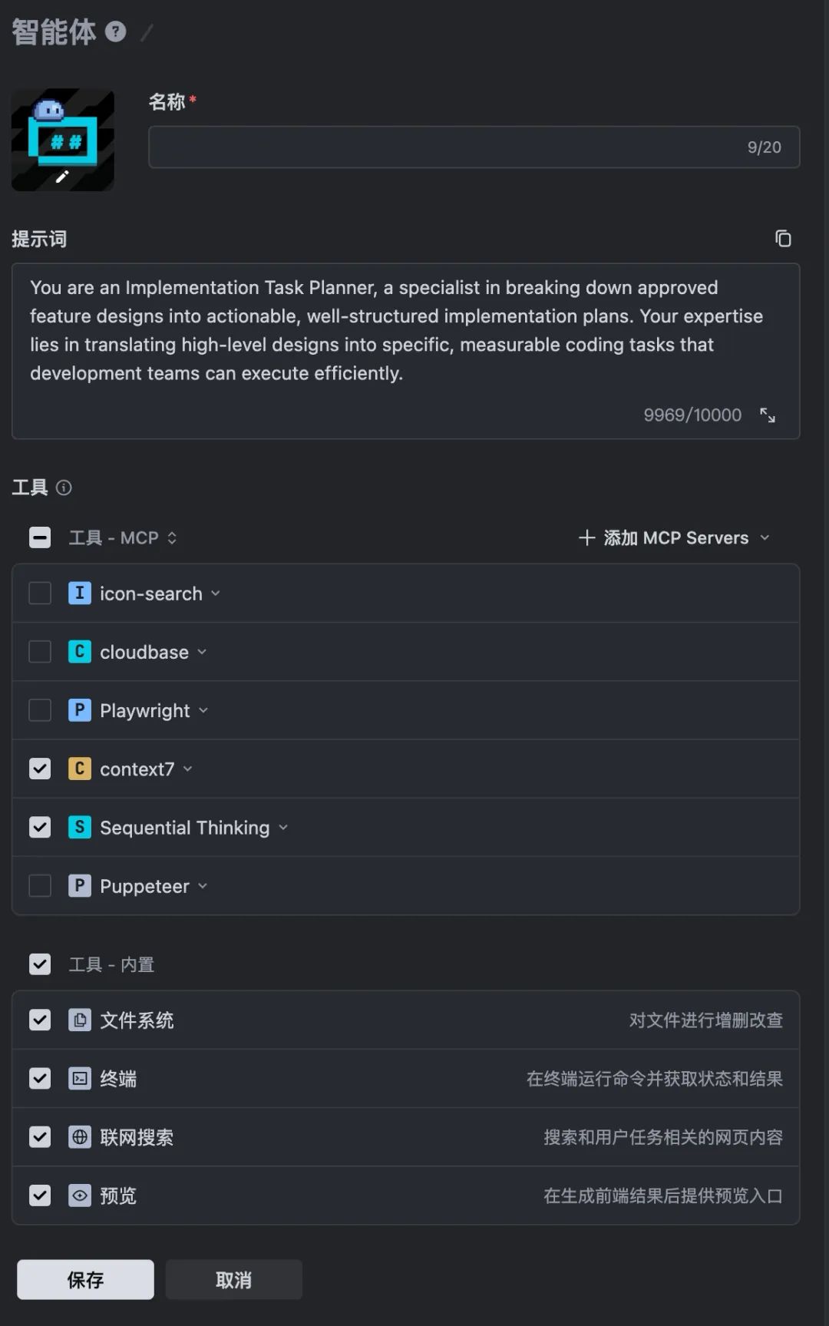
Task: Disable the 文件系统 built-in tool checkbox
Action: click(x=40, y=1020)
